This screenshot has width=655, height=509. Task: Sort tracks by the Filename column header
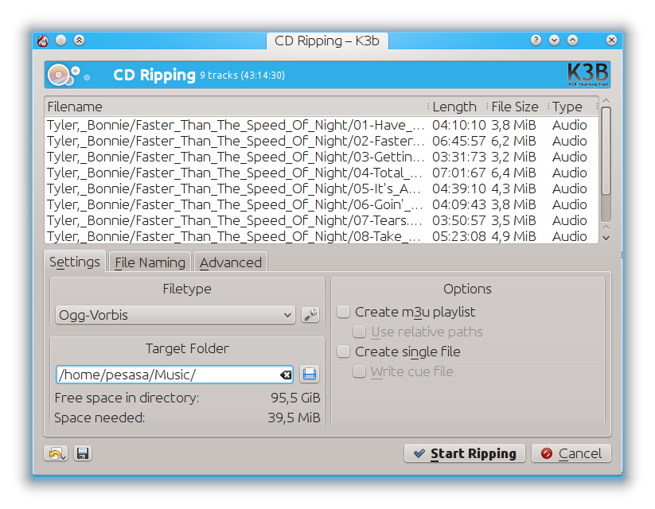point(236,107)
